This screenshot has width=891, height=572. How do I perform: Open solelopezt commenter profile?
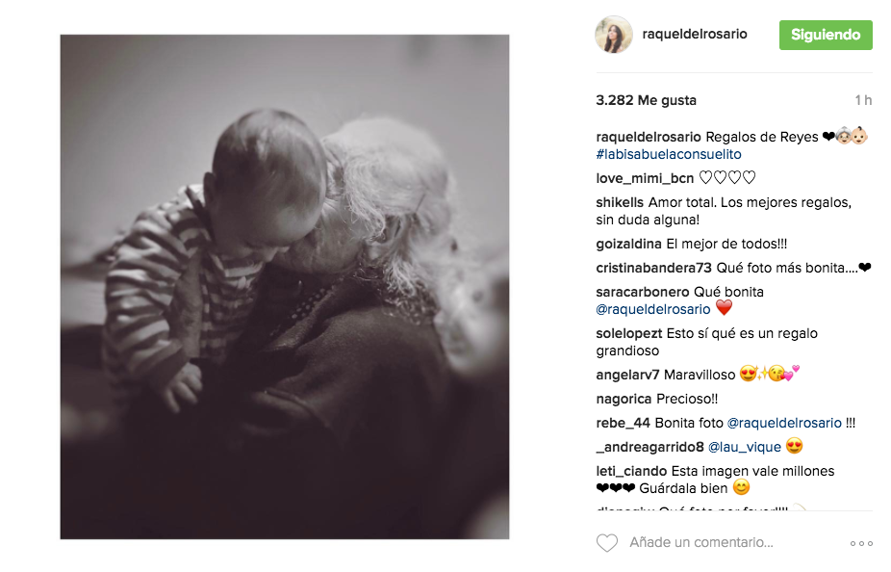pyautogui.click(x=629, y=333)
